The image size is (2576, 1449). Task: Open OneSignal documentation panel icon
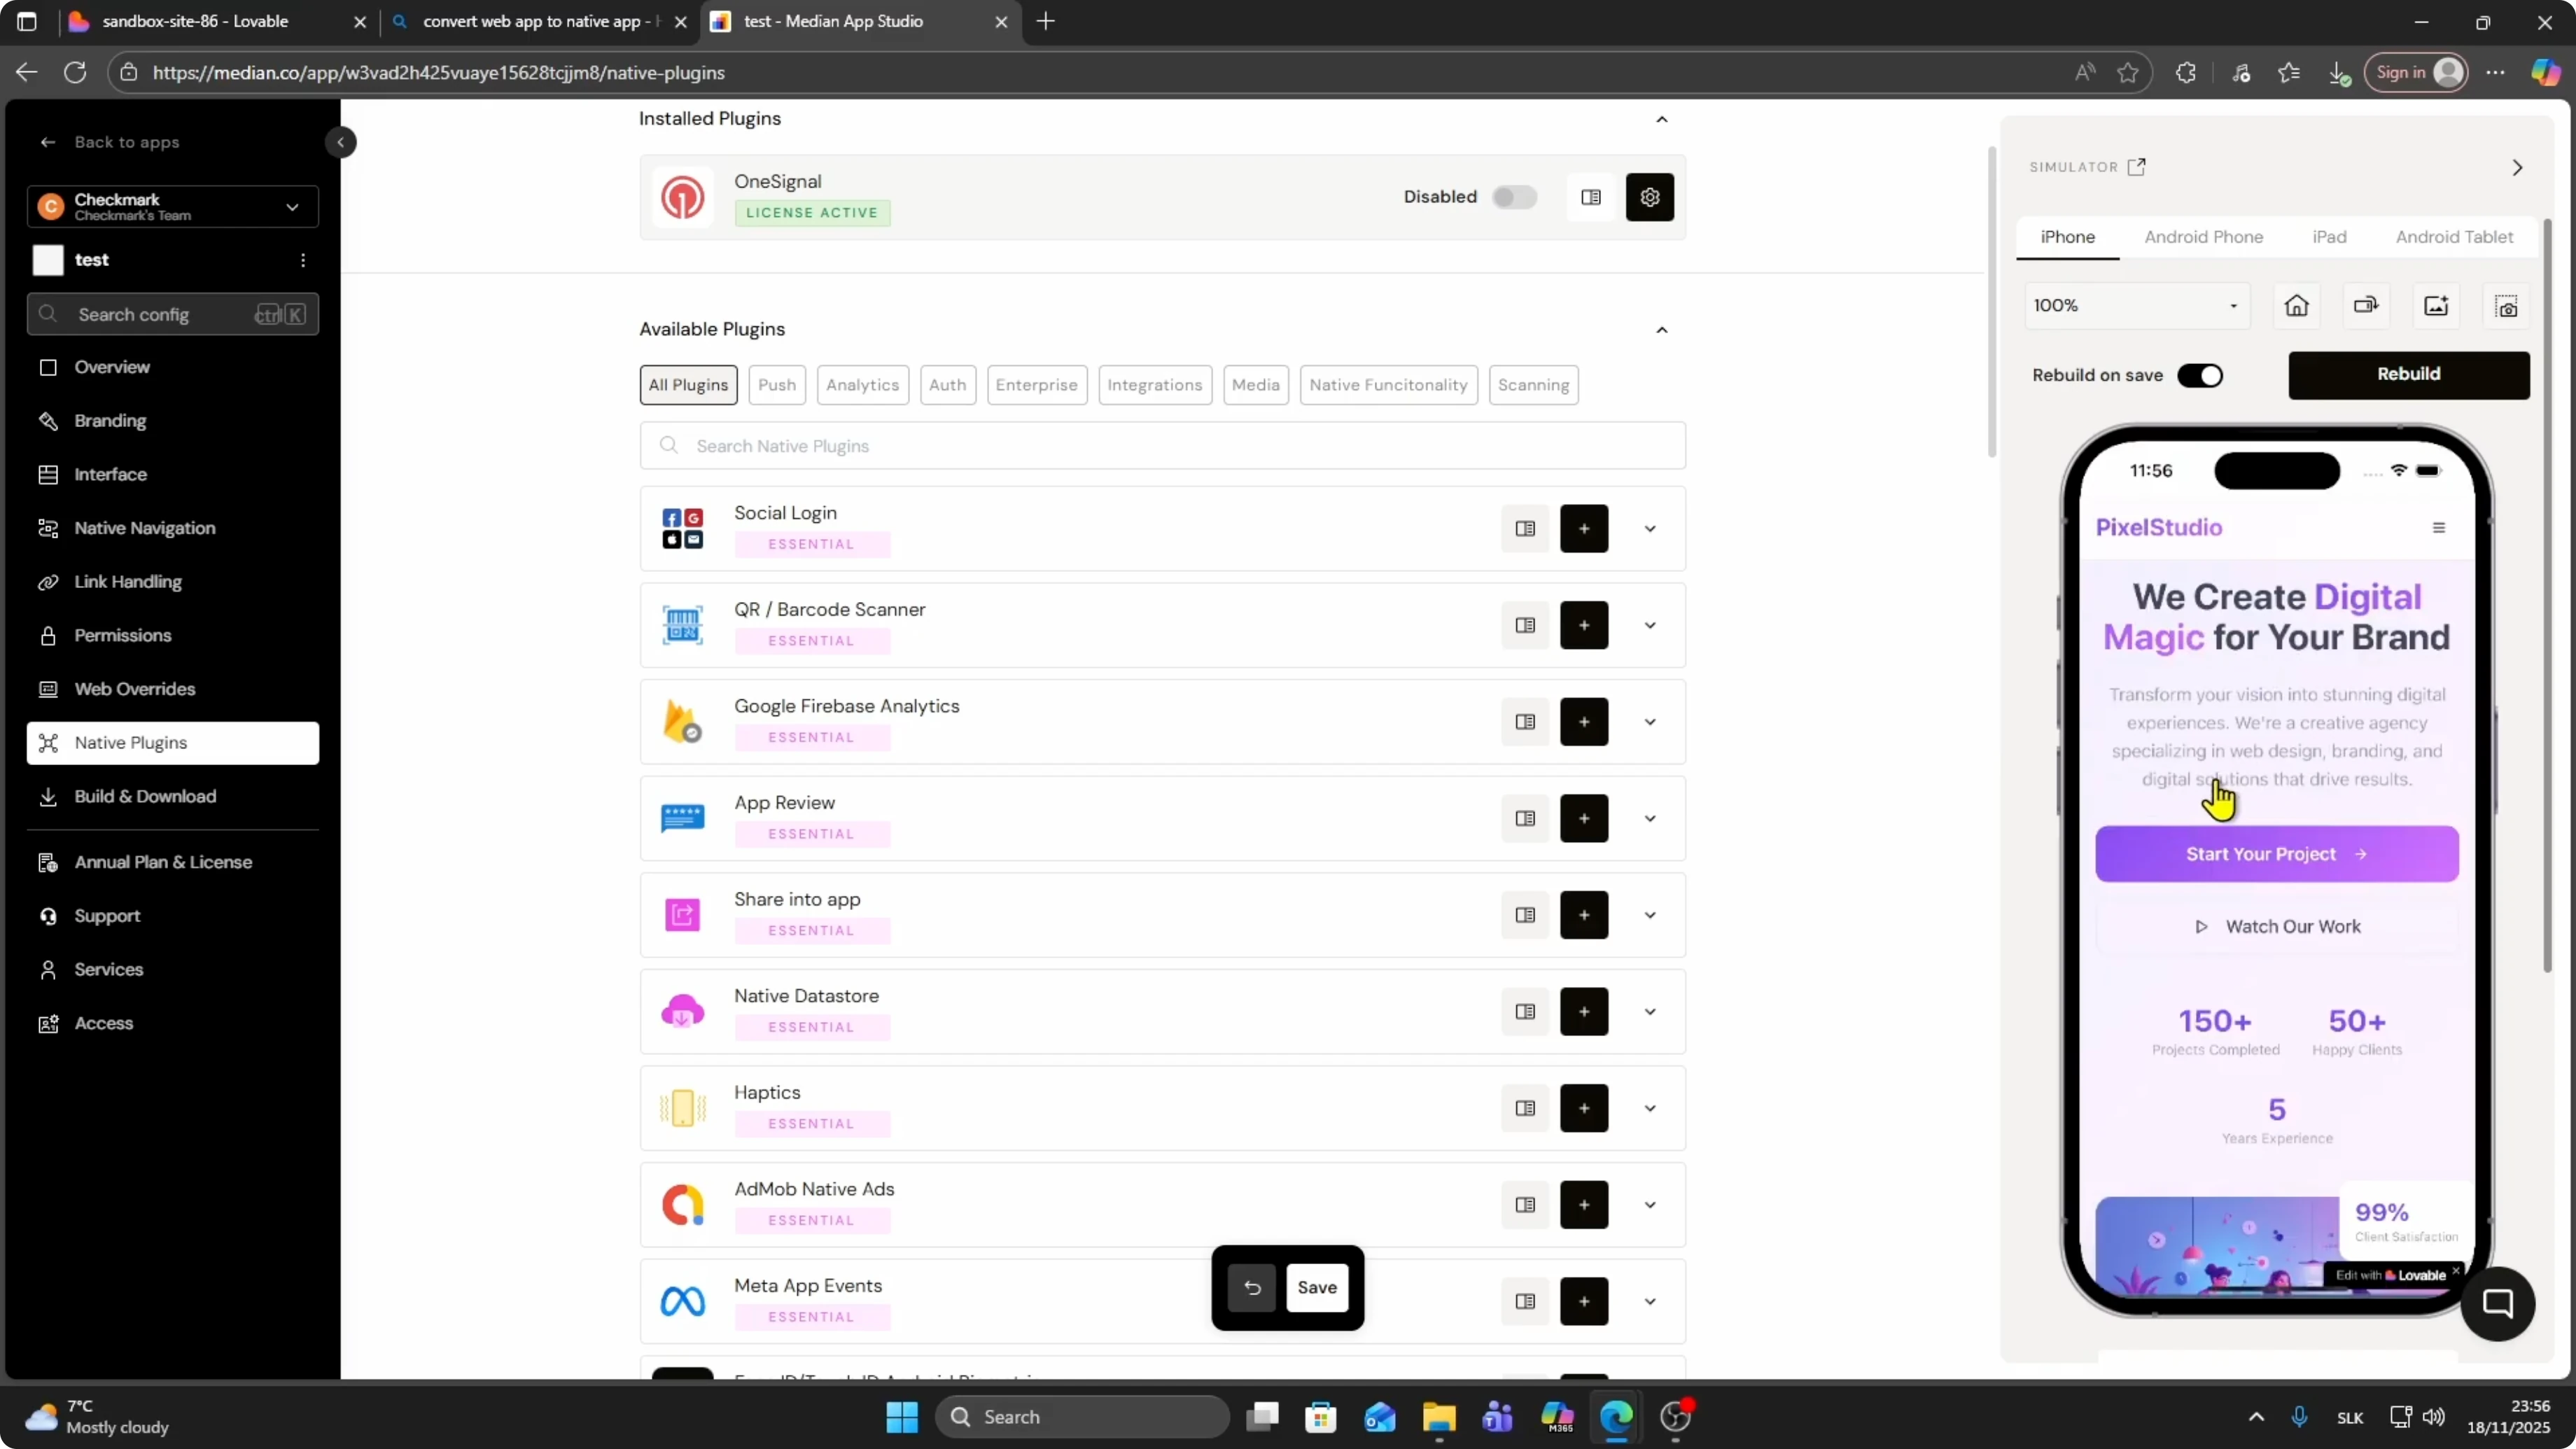coord(1591,197)
